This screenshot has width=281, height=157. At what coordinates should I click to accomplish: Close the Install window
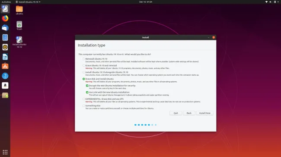(214, 37)
